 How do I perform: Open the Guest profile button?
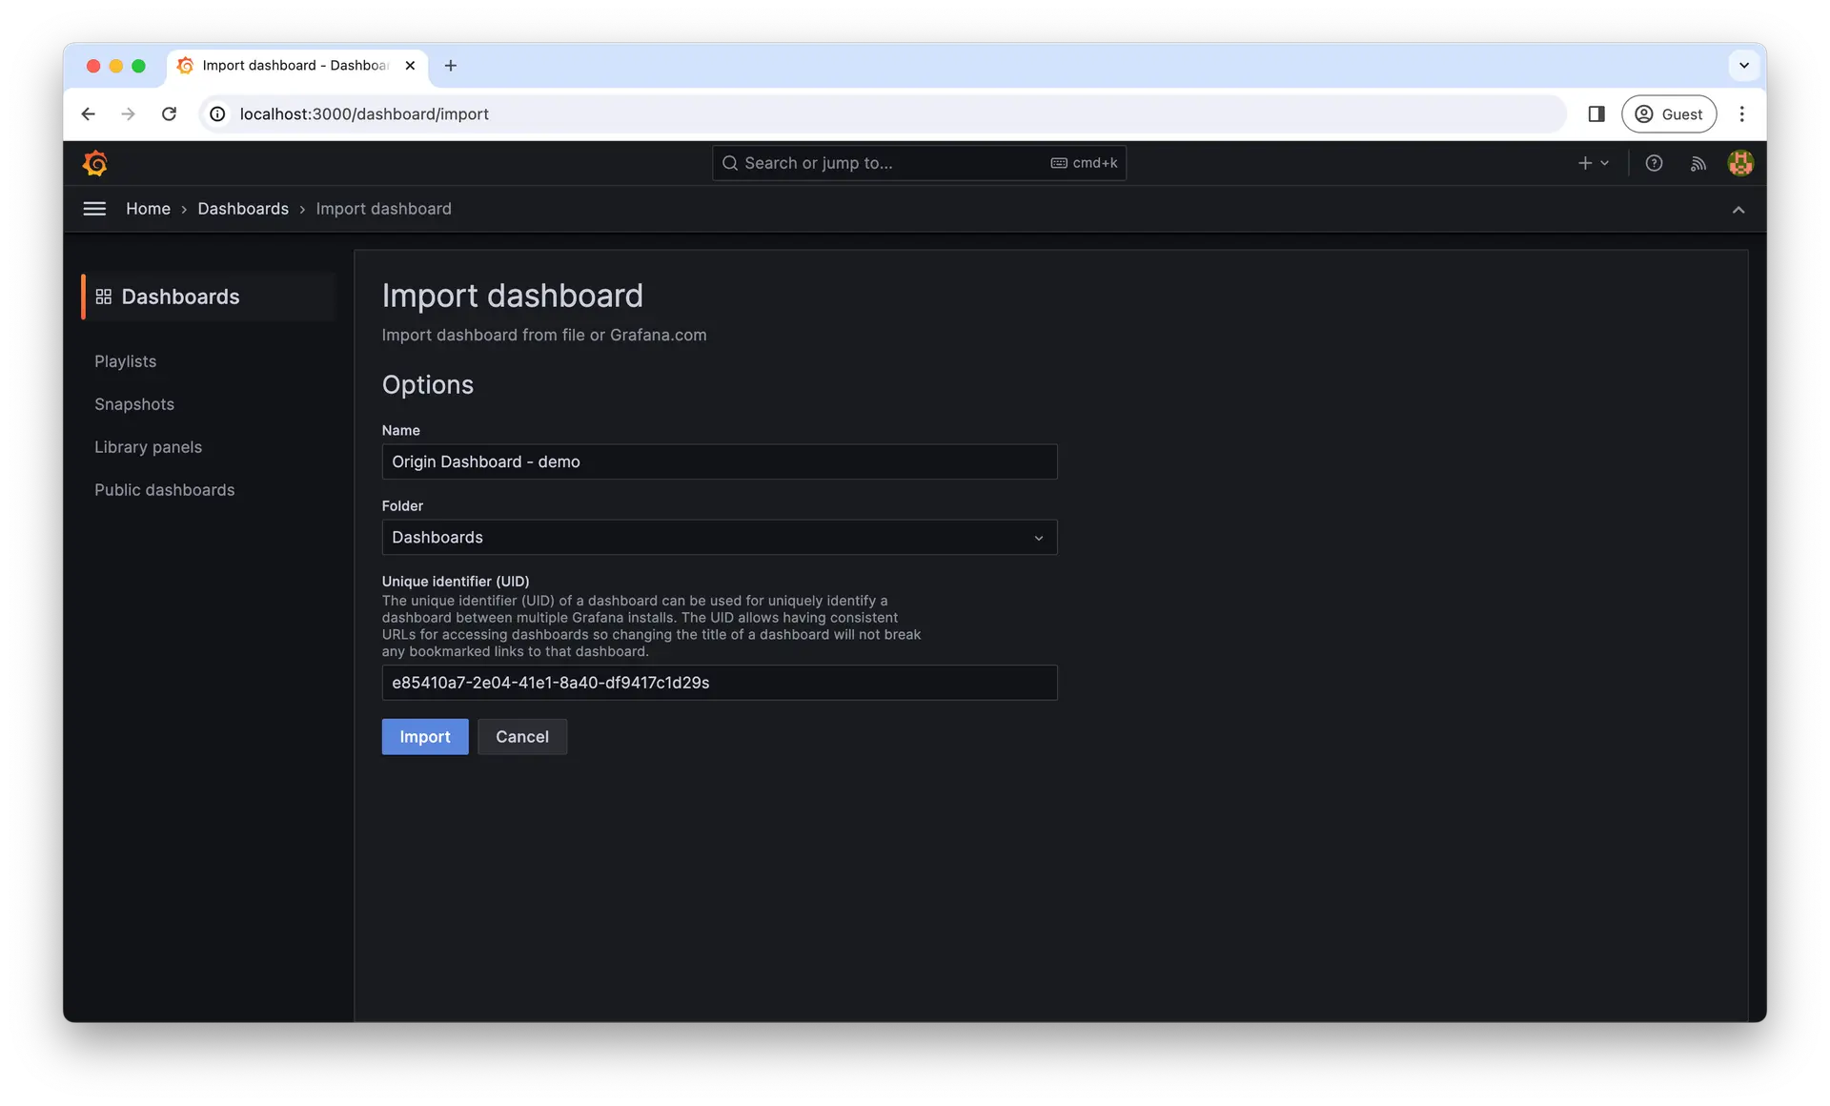pyautogui.click(x=1669, y=114)
